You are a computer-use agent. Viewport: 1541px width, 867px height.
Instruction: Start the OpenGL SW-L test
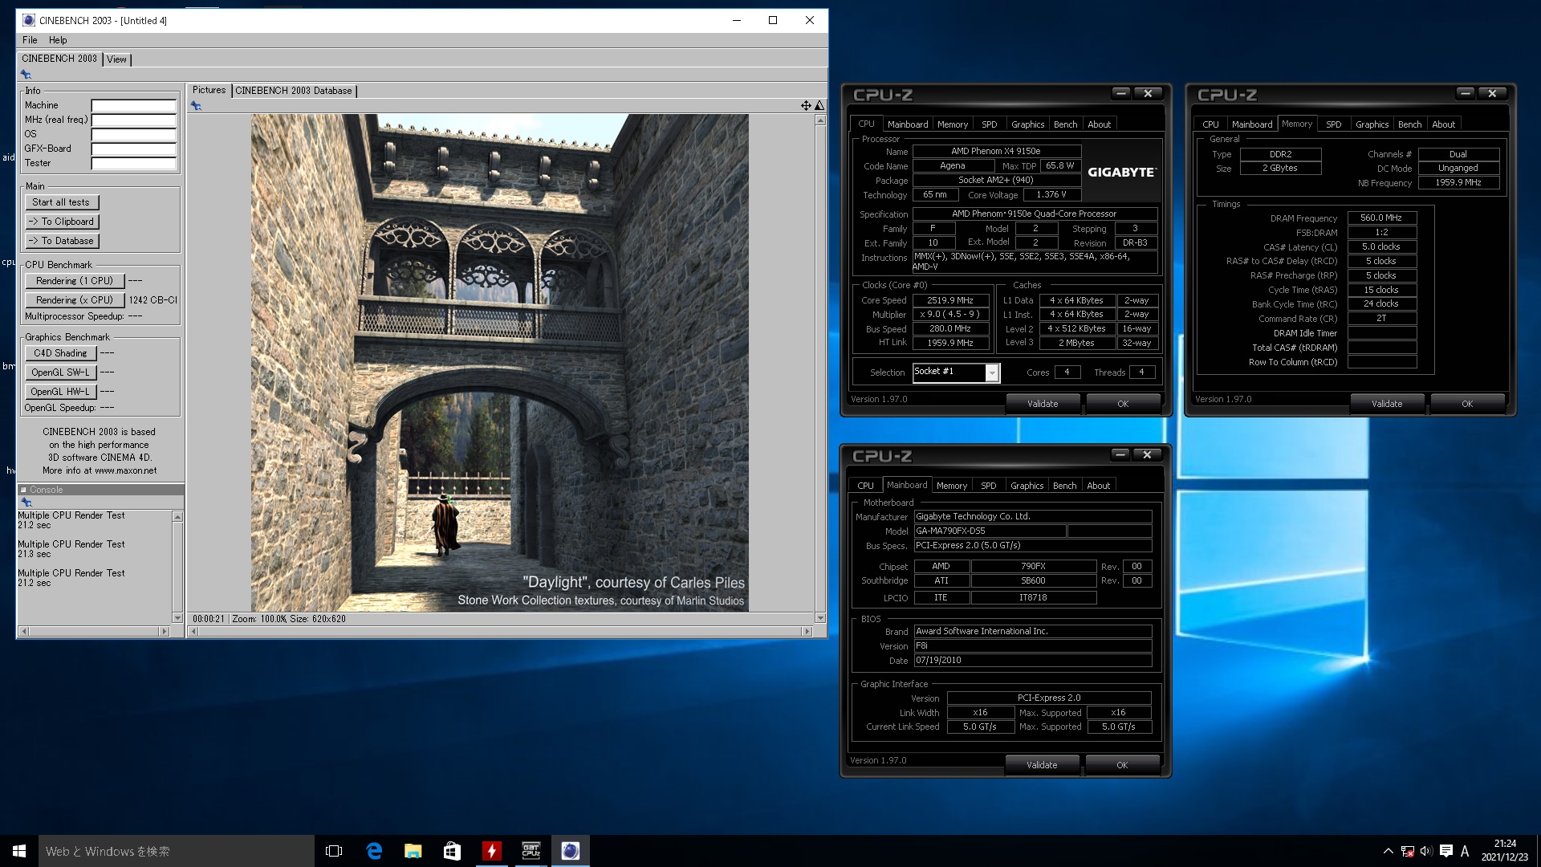tap(60, 372)
